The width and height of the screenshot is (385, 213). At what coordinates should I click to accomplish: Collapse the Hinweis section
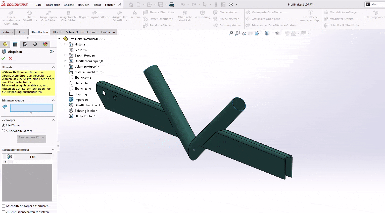tap(53, 67)
